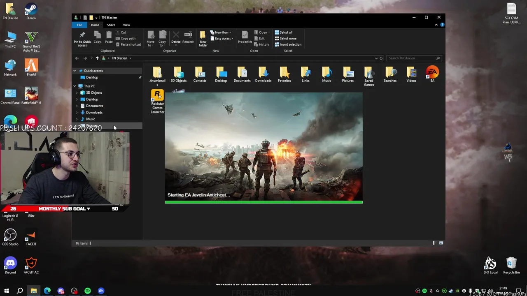Open the File ribbon tab

point(79,25)
